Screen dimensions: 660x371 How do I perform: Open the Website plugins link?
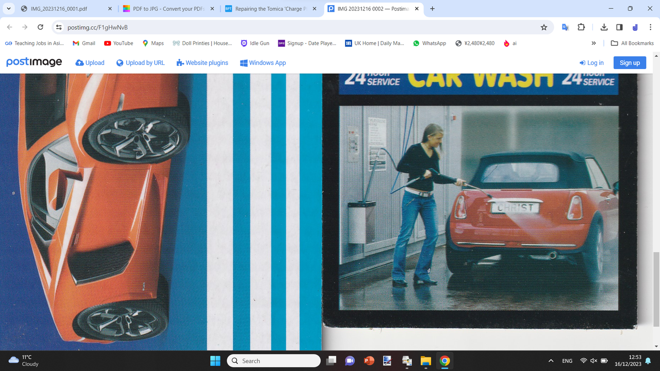pyautogui.click(x=202, y=63)
